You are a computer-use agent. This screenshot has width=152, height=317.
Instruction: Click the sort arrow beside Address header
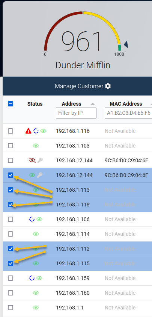[x=92, y=104]
